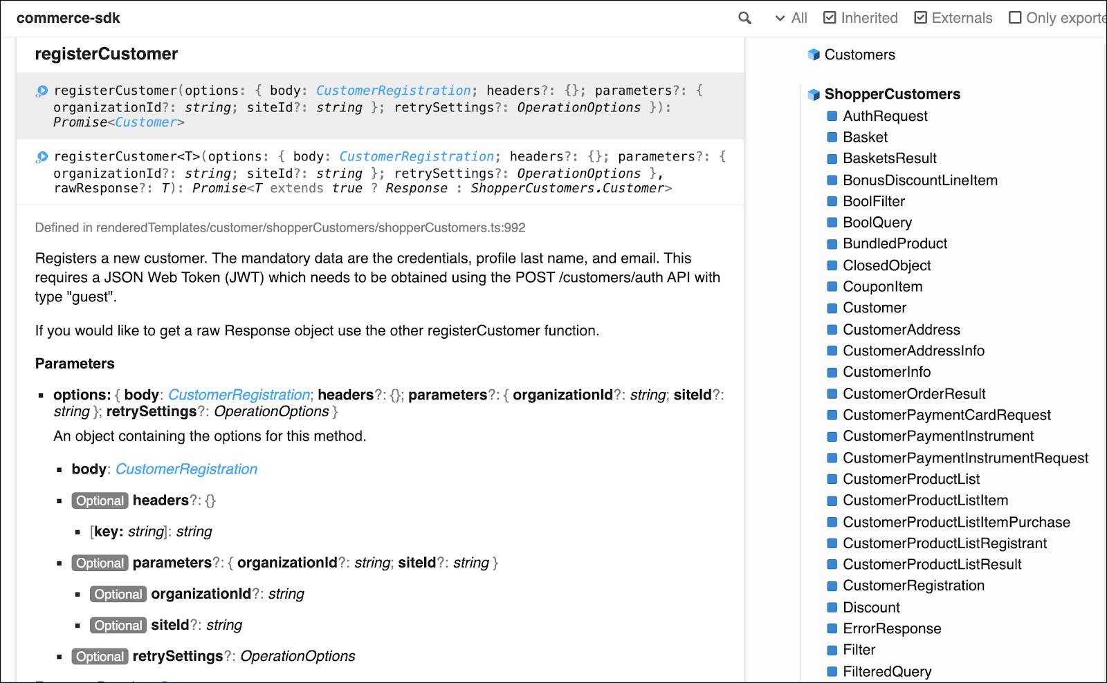Click the CustomerPaymentInstrument type icon
Image resolution: width=1107 pixels, height=683 pixels.
coord(832,436)
